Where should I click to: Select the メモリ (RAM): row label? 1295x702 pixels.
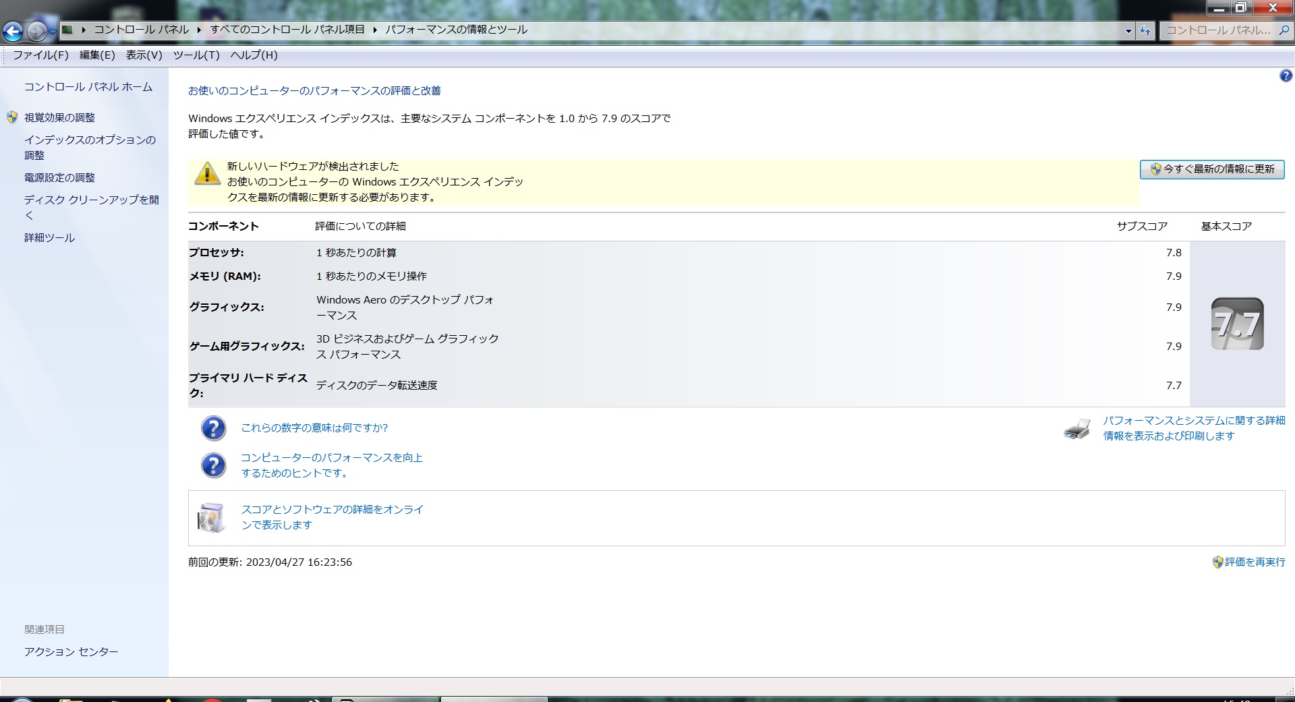(x=225, y=276)
